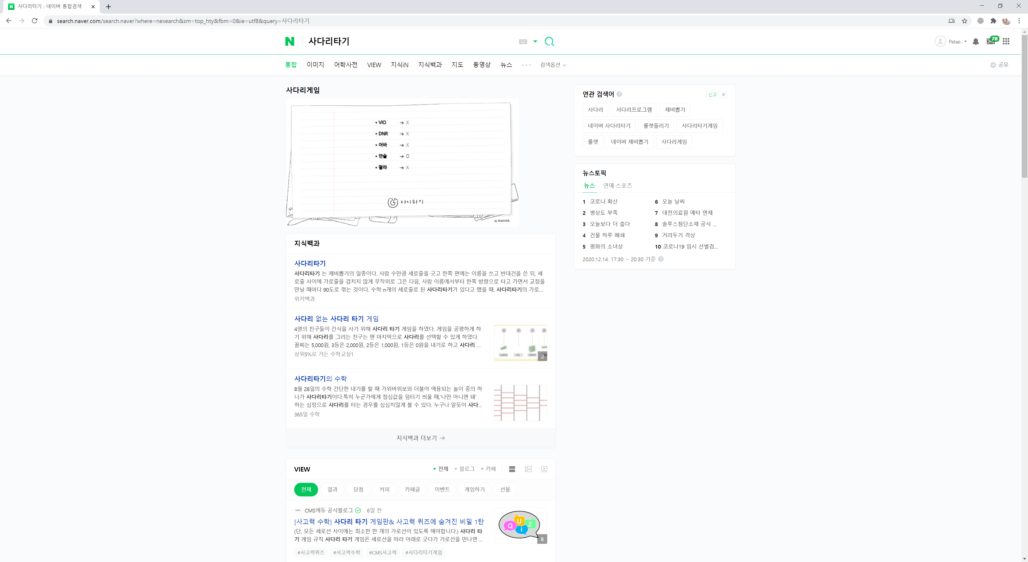This screenshot has height=562, width=1028.
Task: Click help icon next to news topic timestamp
Action: [x=661, y=259]
